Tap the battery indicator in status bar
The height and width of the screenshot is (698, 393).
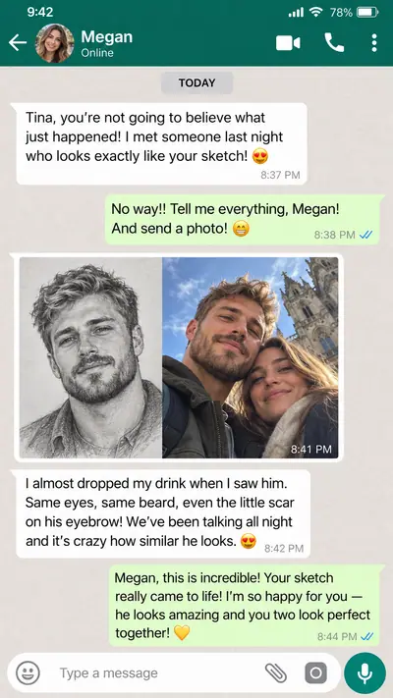[x=367, y=13]
